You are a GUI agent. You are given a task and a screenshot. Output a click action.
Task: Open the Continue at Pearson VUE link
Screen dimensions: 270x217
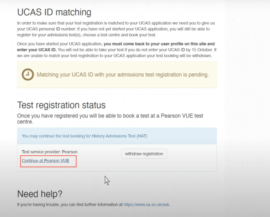[45, 161]
